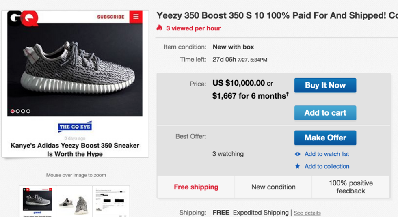398x217 pixels.
Task: Open the shipping See details link
Action: (x=307, y=213)
